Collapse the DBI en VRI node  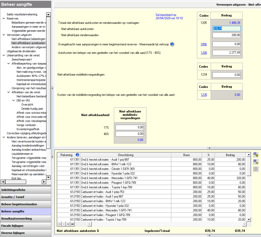click(x=14, y=100)
